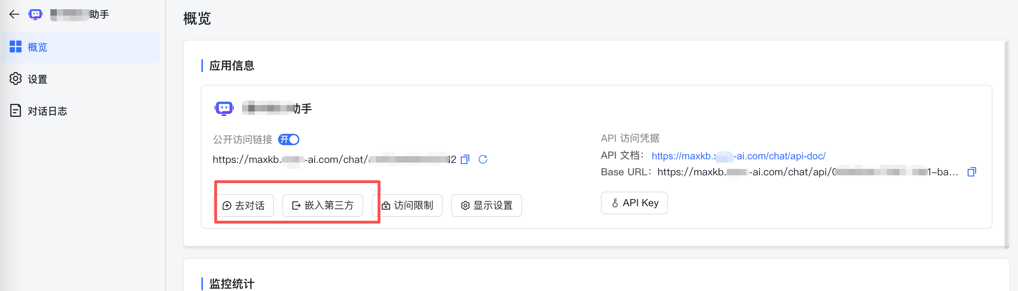Click the 应用信息 section heading
Image resolution: width=1018 pixels, height=291 pixels.
[x=232, y=66]
